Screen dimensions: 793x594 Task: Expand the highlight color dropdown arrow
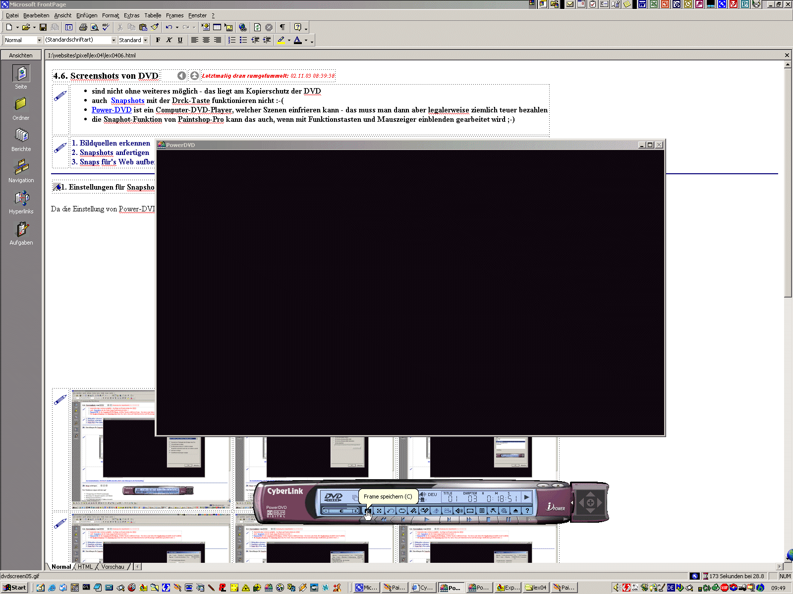pos(289,40)
